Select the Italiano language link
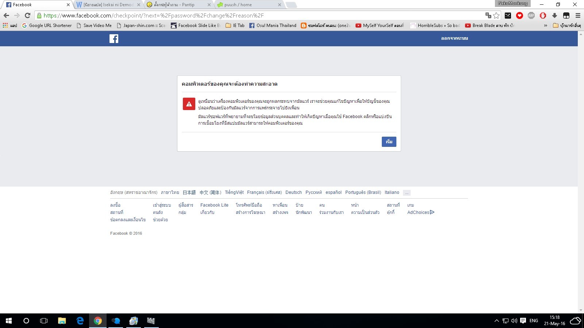 tap(392, 192)
